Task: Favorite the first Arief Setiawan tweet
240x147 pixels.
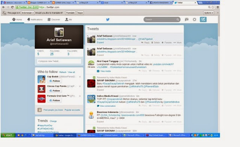Action: pyautogui.click(x=166, y=42)
